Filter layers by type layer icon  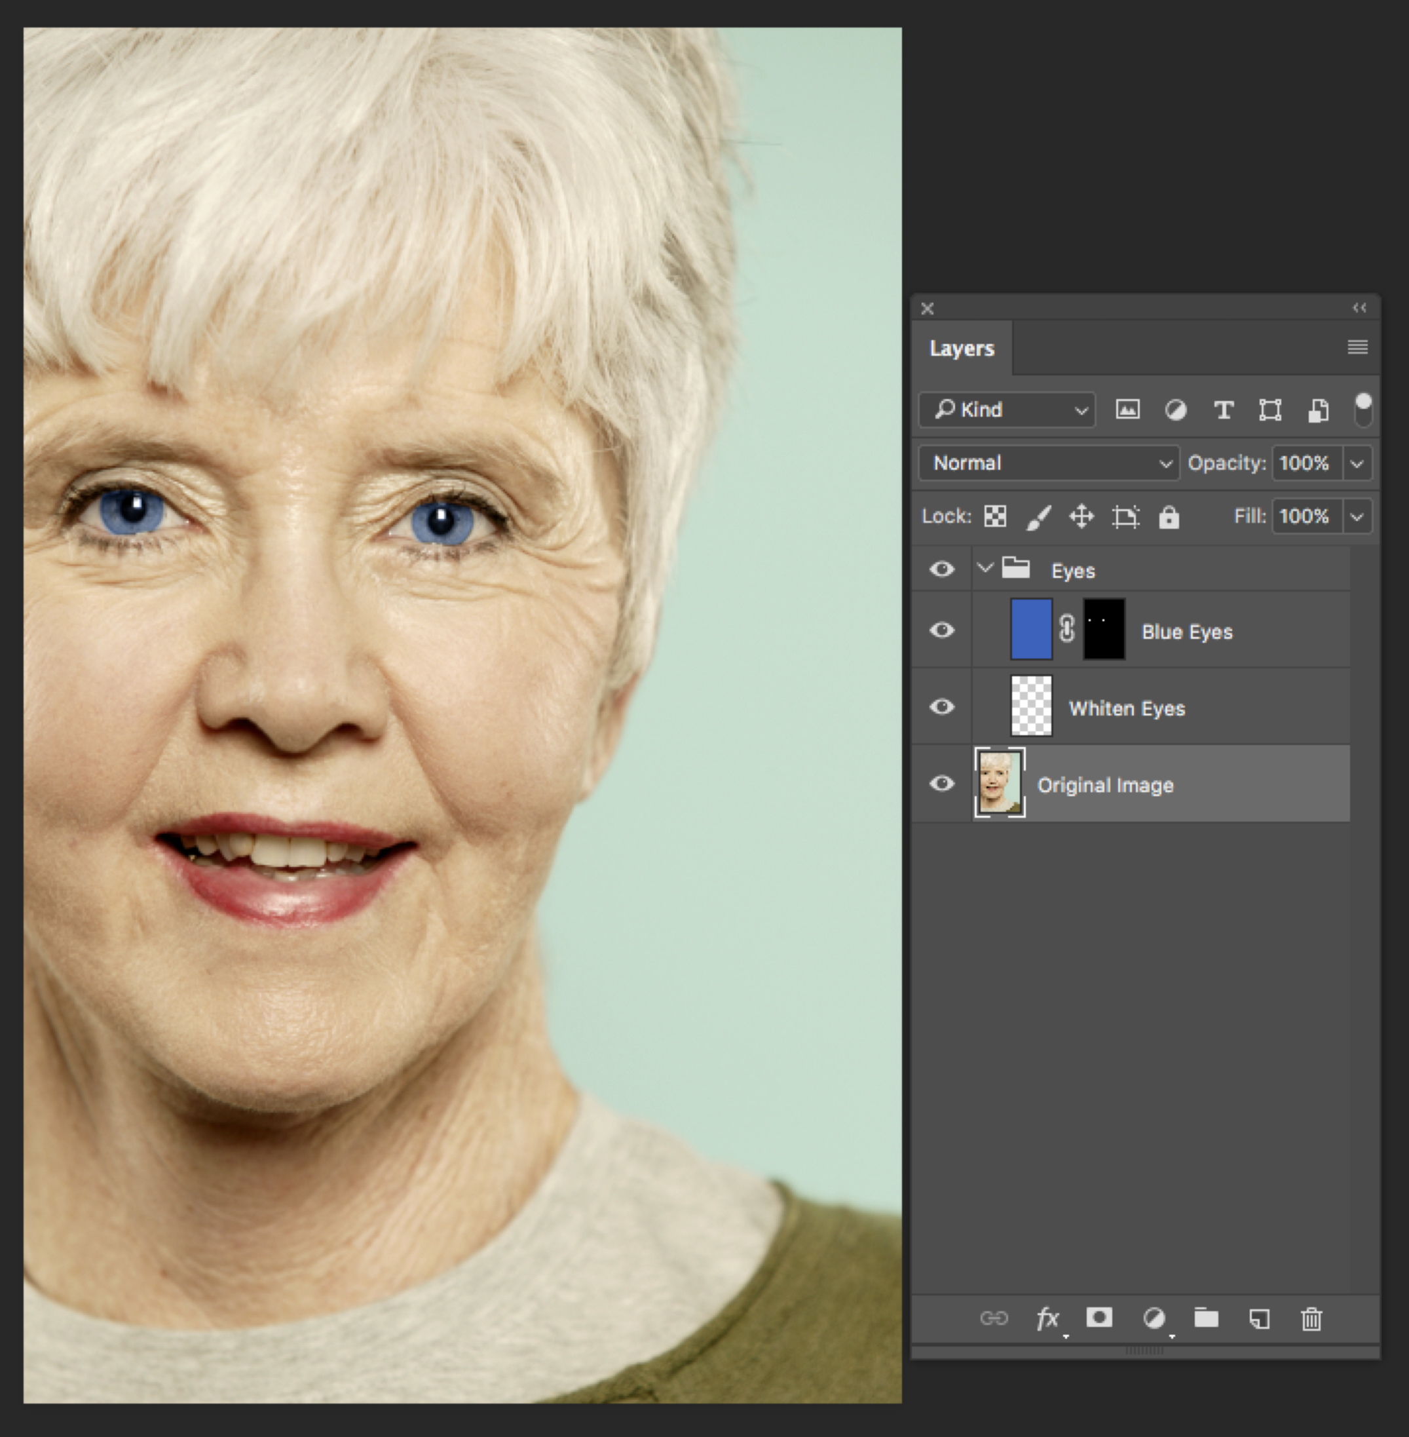1223,410
